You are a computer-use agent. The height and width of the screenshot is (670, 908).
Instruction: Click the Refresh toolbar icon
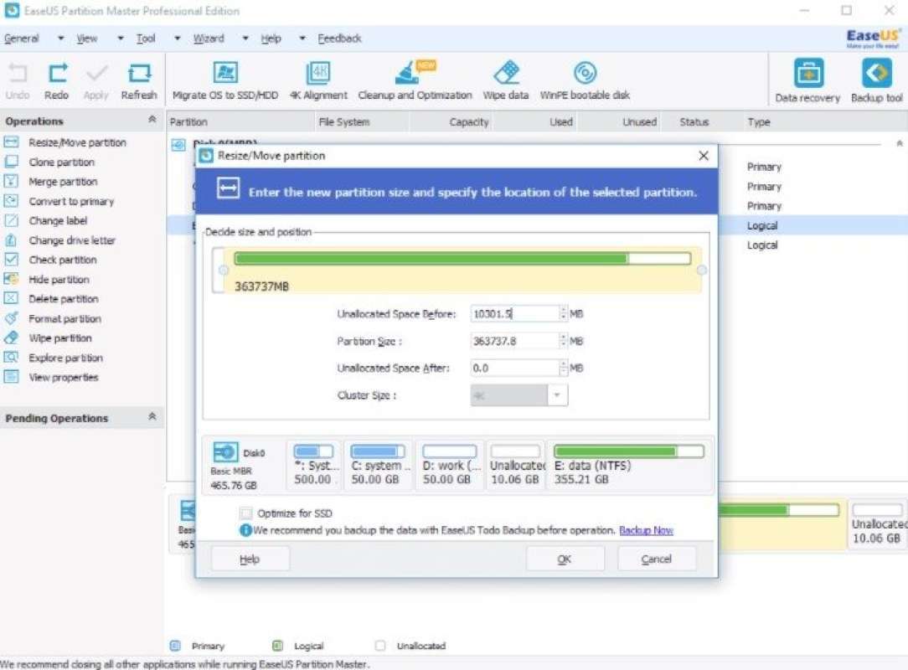coord(139,80)
